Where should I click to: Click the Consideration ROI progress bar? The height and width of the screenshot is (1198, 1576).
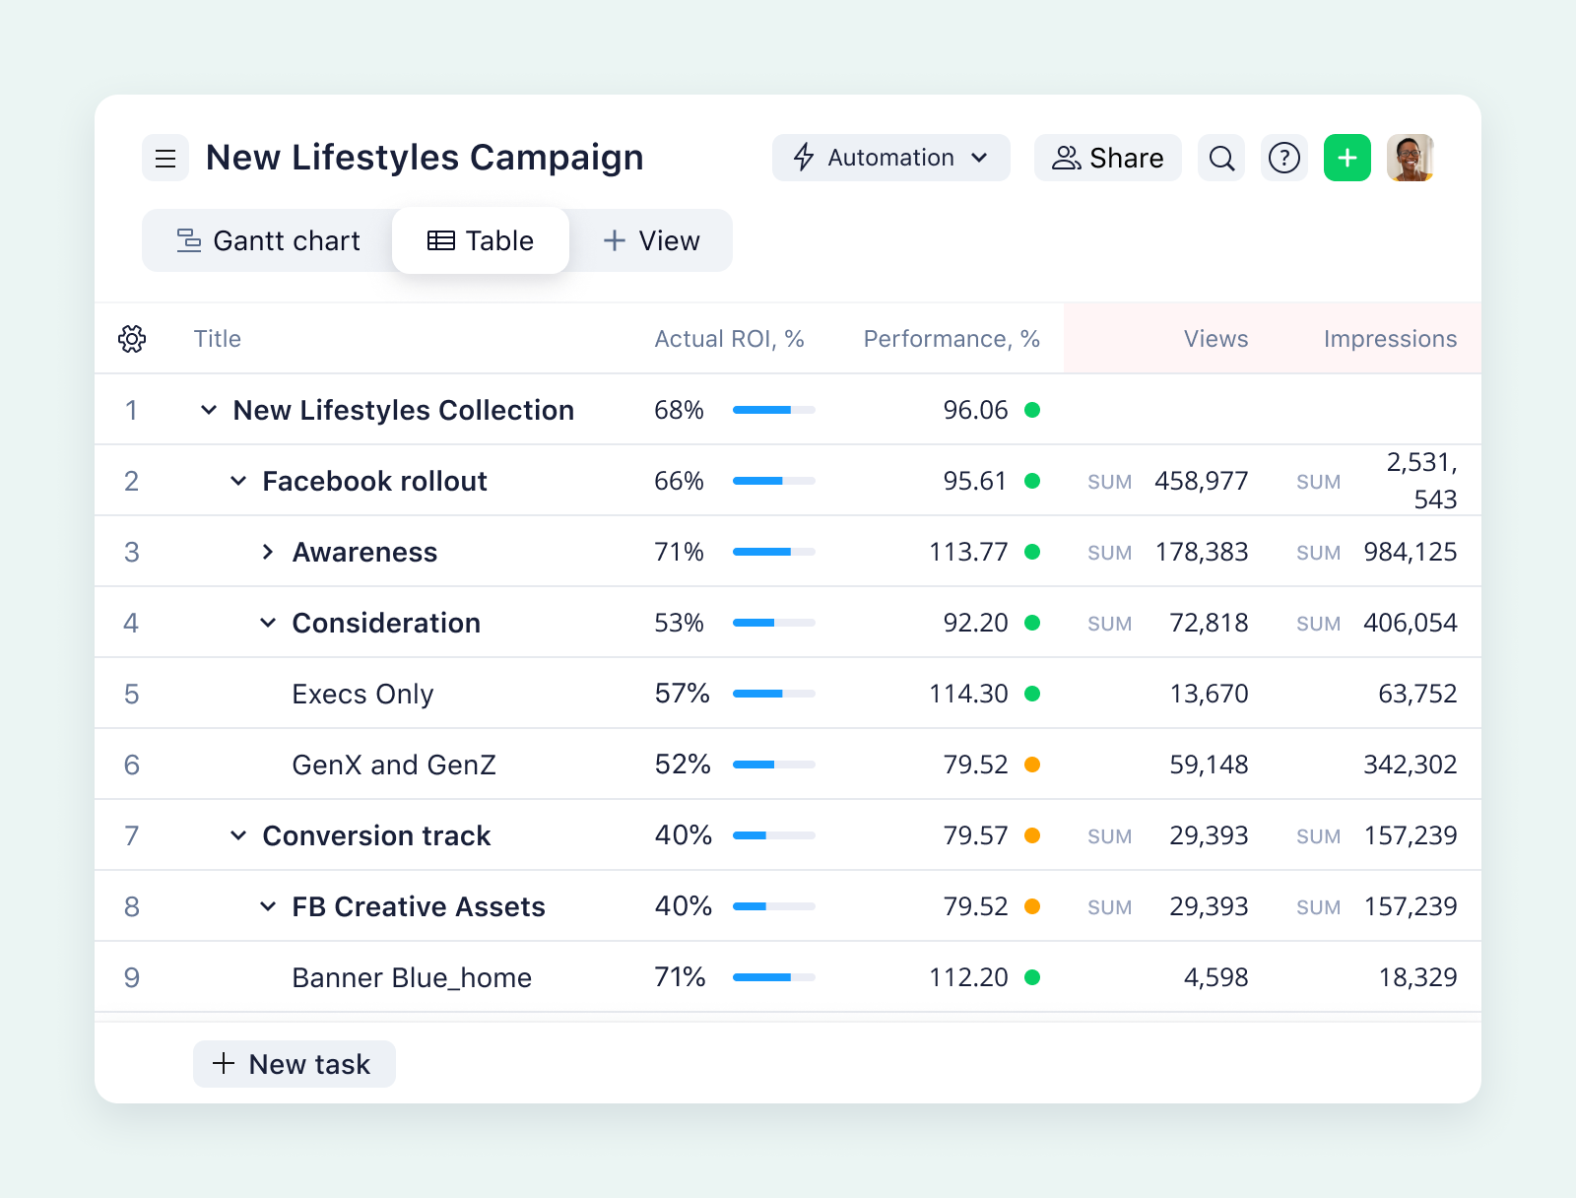click(x=773, y=623)
